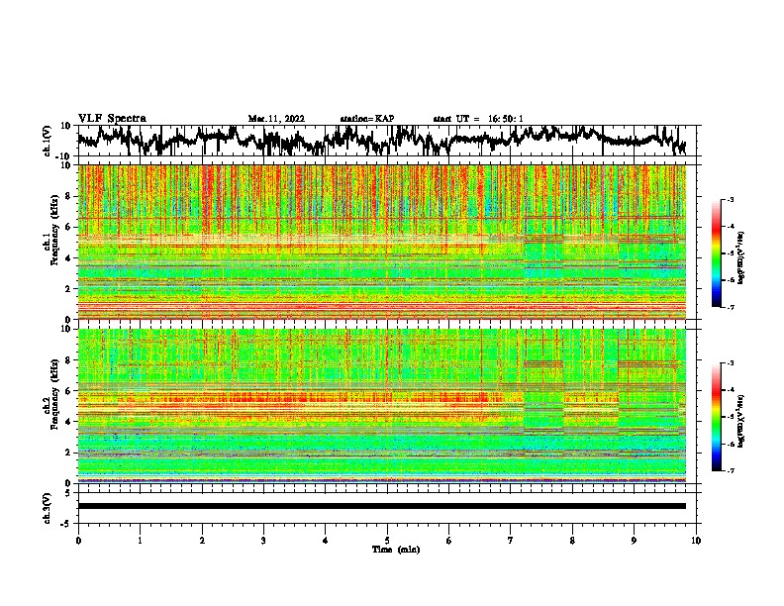
Task: Click the black ch.3 signal band
Action: click(x=381, y=506)
